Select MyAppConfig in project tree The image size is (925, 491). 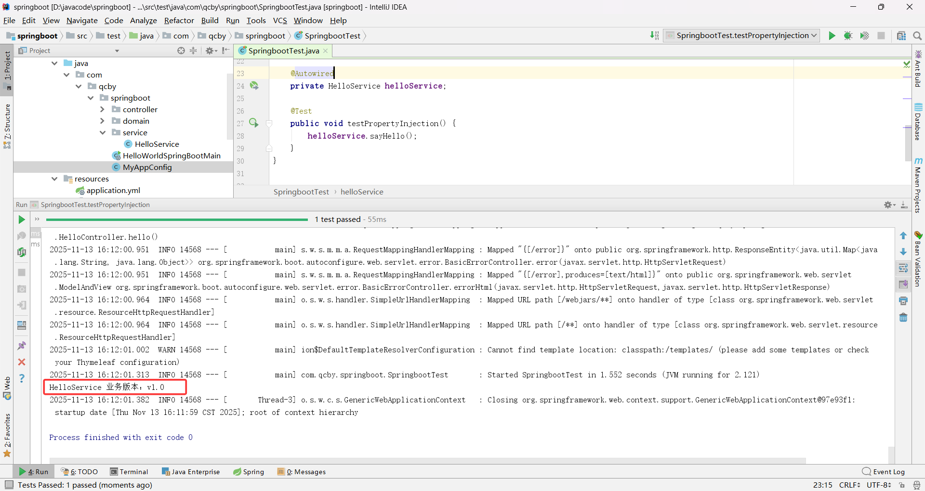pos(147,167)
